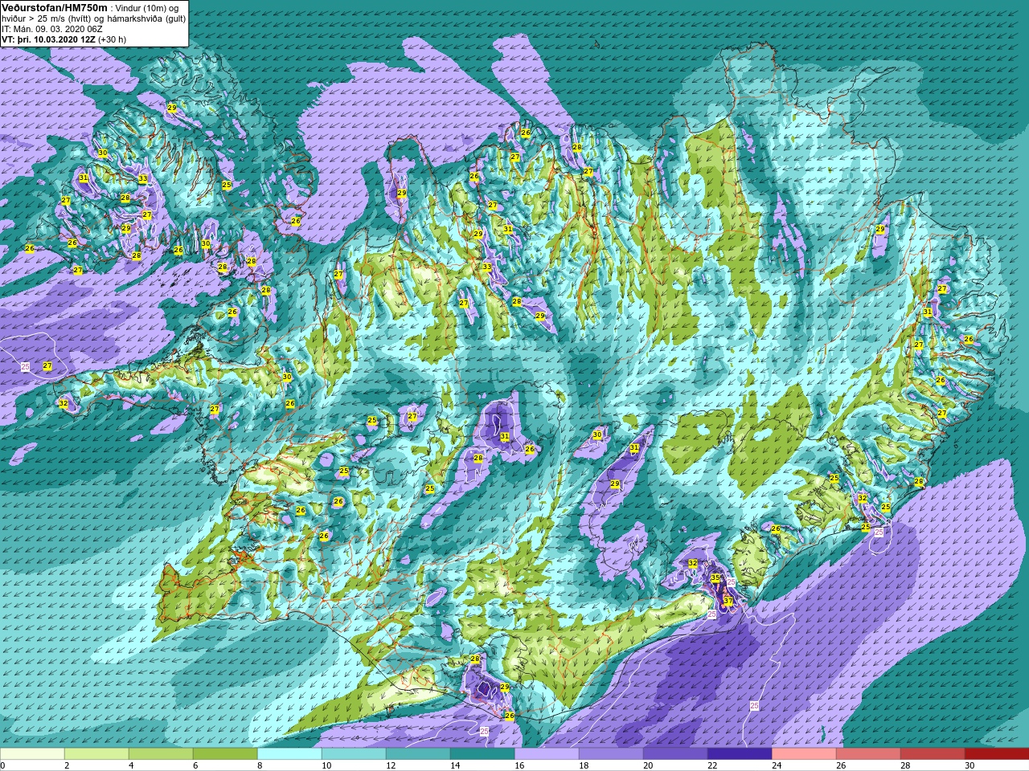Select the 14–16 m/s dark teal legend swatch
Viewport: 1029px width, 771px height.
[x=482, y=754]
